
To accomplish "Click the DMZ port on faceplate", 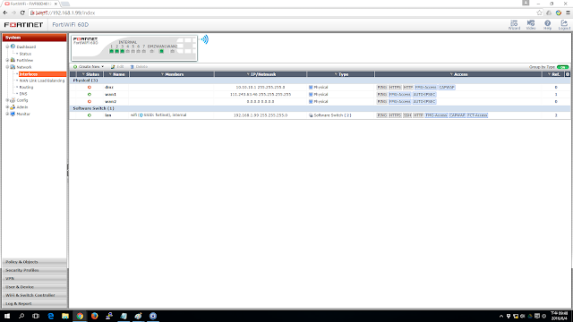I will 151,51.
